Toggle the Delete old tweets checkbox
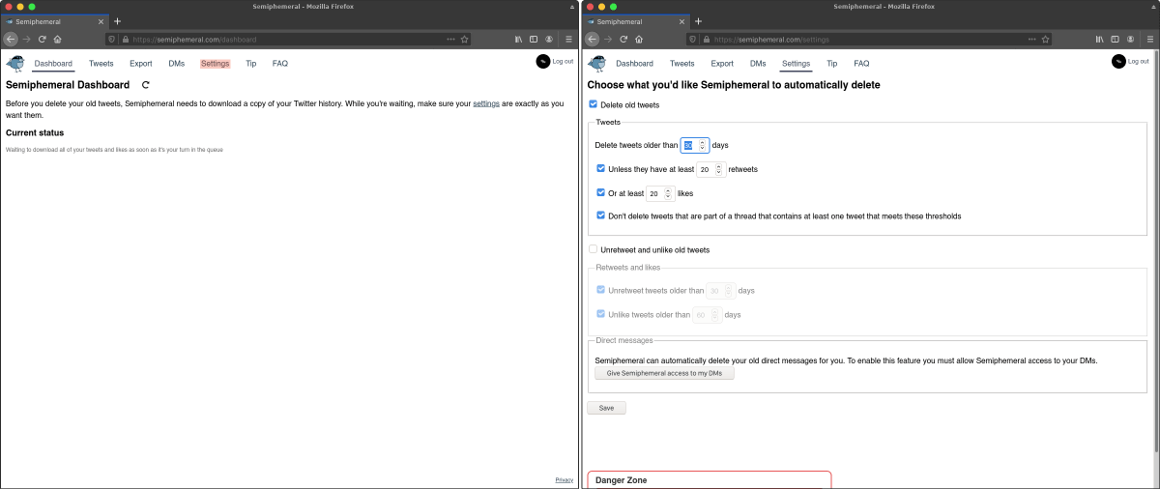Viewport: 1160px width, 489px height. click(x=593, y=104)
